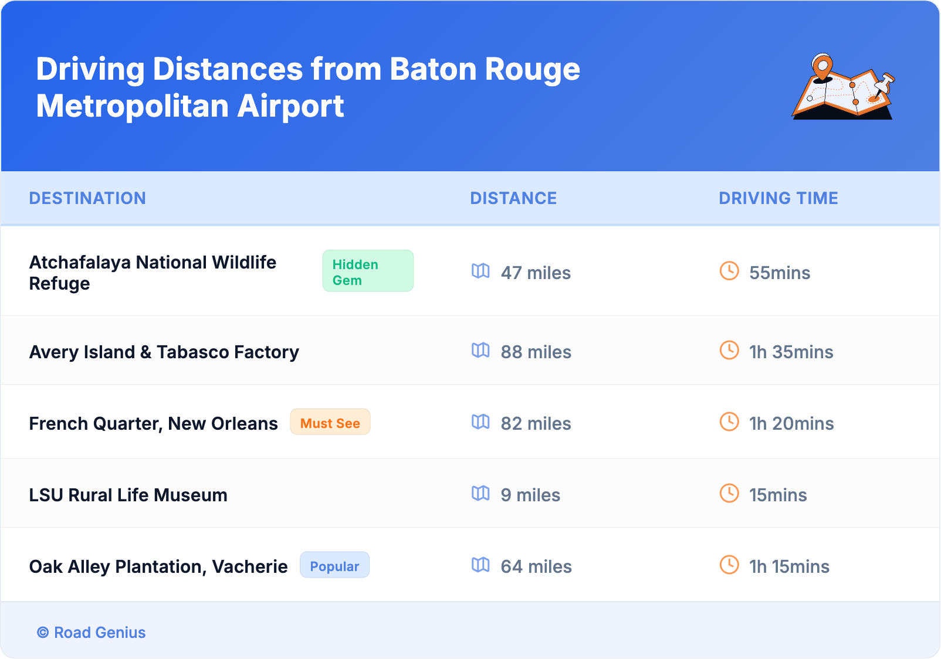
Task: Select the Must See badge
Action: [330, 423]
